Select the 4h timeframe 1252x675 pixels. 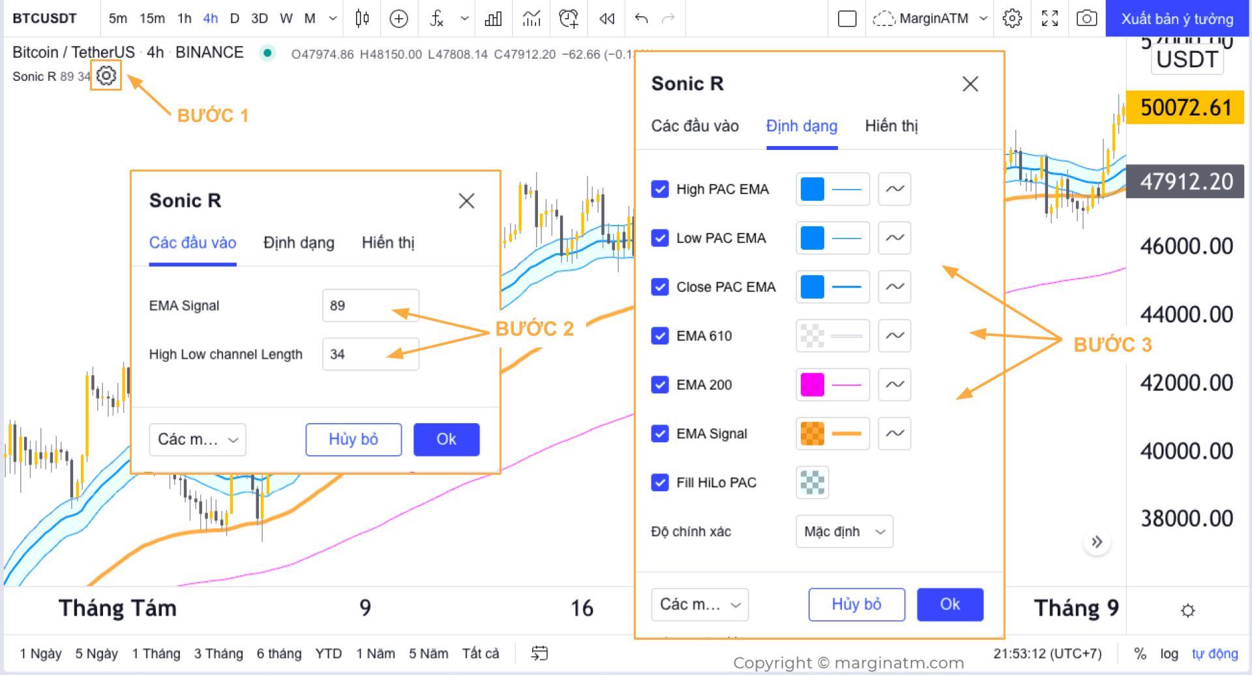(210, 18)
